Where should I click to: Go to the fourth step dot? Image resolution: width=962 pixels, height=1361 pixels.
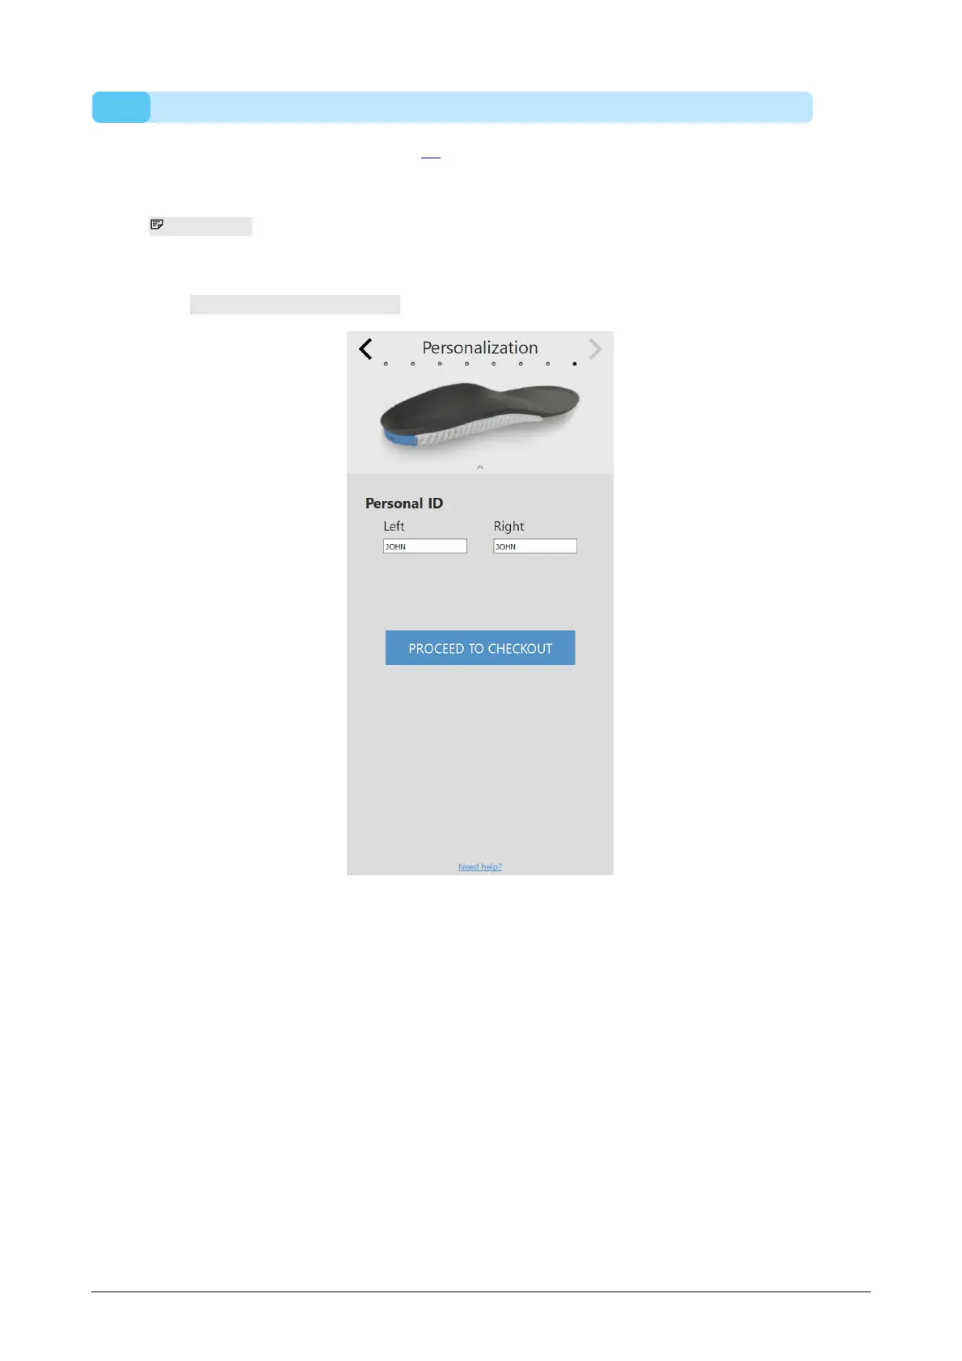pos(466,364)
